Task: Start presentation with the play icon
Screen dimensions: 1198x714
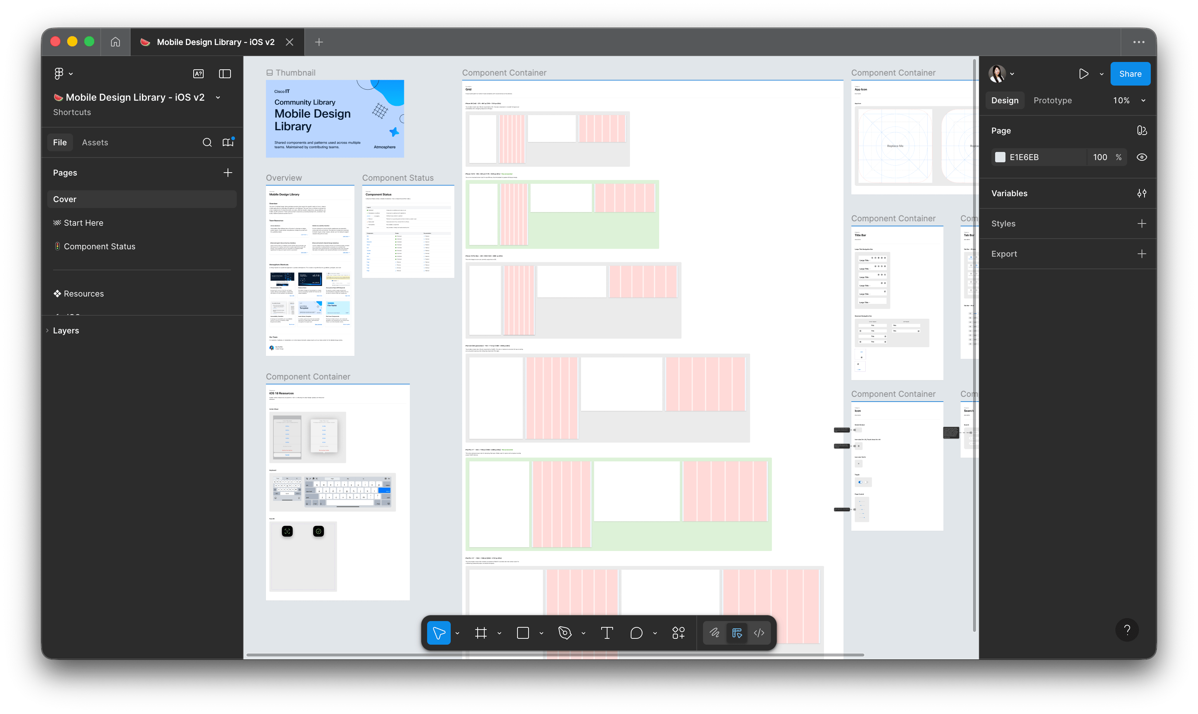Action: (1084, 74)
